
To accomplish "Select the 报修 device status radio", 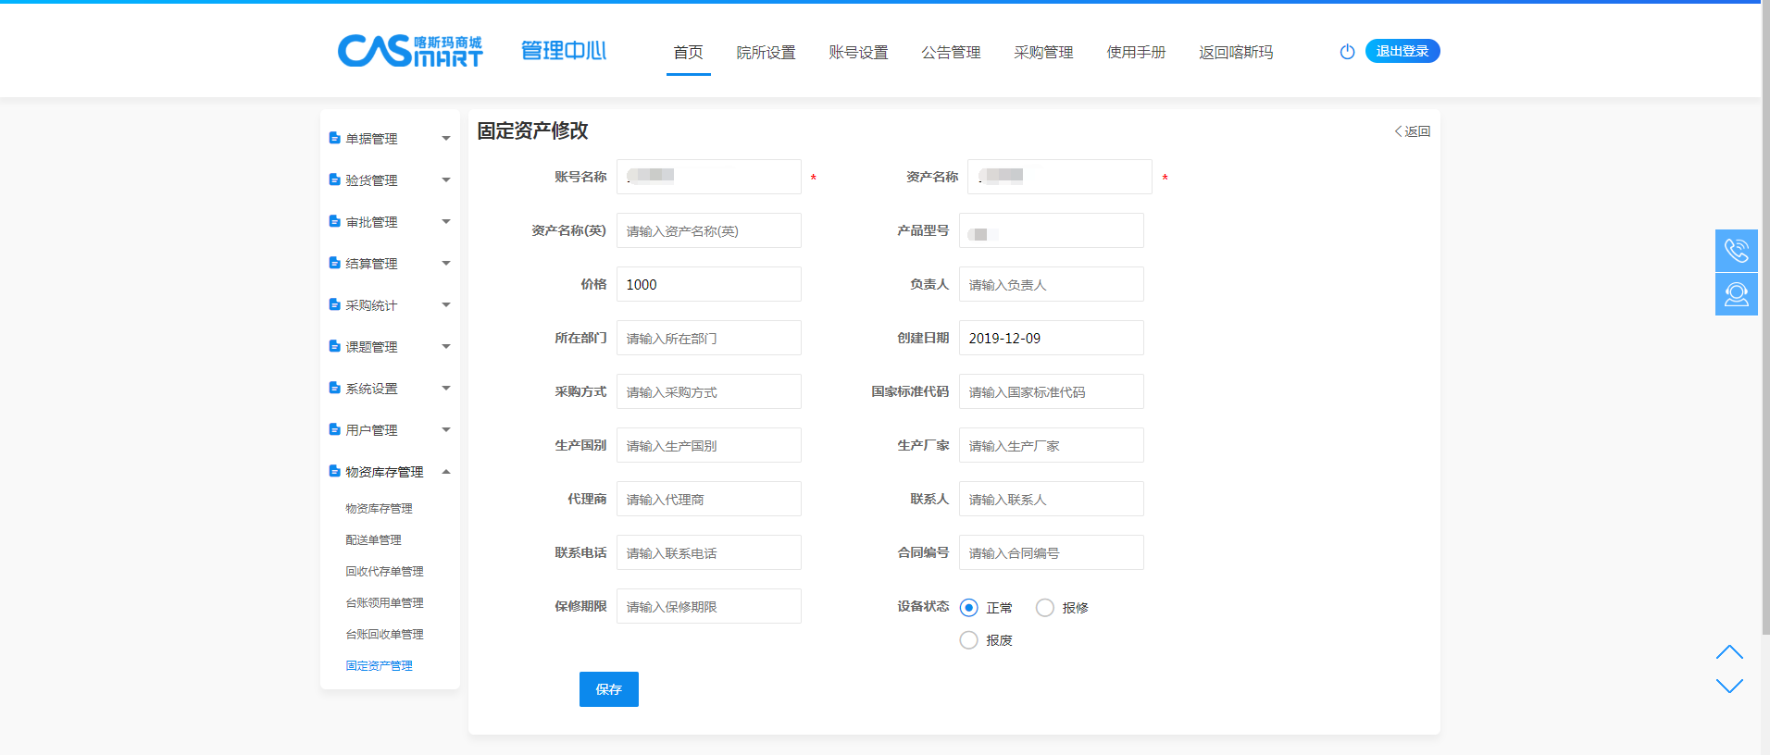I will tap(1045, 608).
